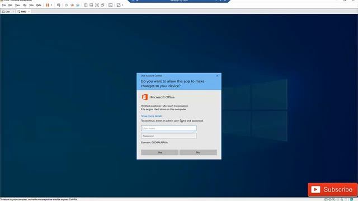The width and height of the screenshot is (358, 201).
Task: Click the Microsoft Office logo icon
Action: point(145,97)
